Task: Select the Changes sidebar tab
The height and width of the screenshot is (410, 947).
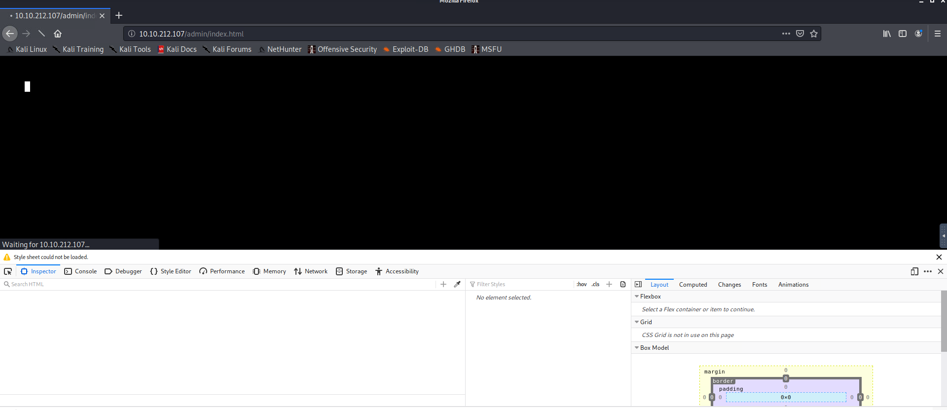Action: [729, 285]
